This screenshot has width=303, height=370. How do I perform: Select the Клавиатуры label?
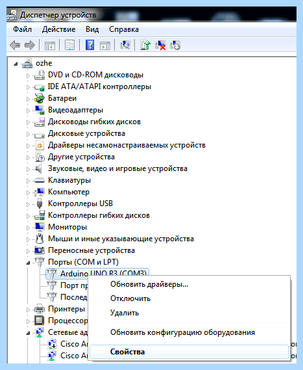(69, 180)
